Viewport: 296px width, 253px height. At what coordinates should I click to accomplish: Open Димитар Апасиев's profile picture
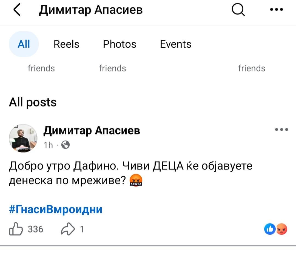tap(23, 138)
